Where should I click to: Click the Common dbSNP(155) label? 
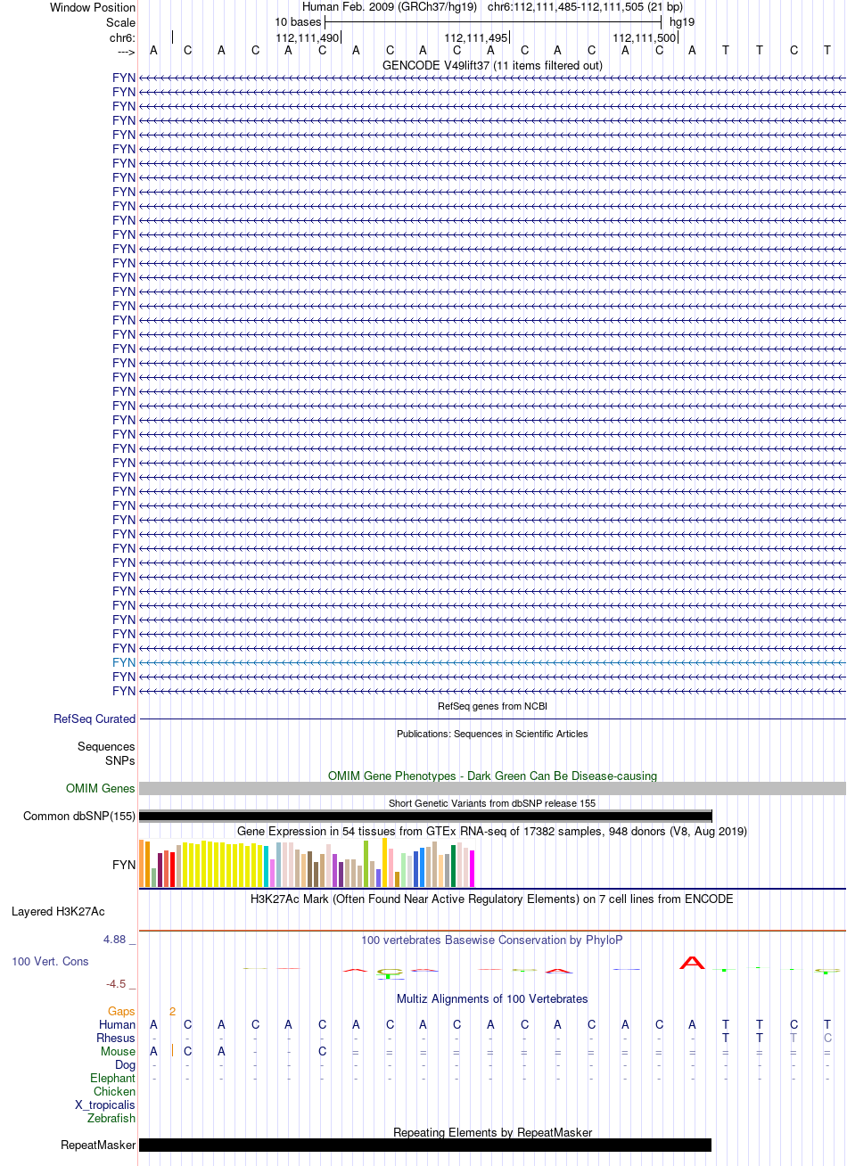[79, 816]
